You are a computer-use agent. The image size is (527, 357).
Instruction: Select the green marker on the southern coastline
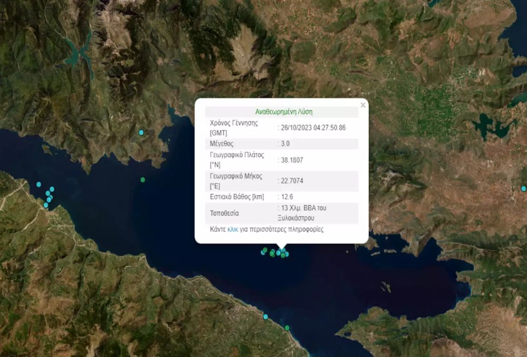coord(287,328)
